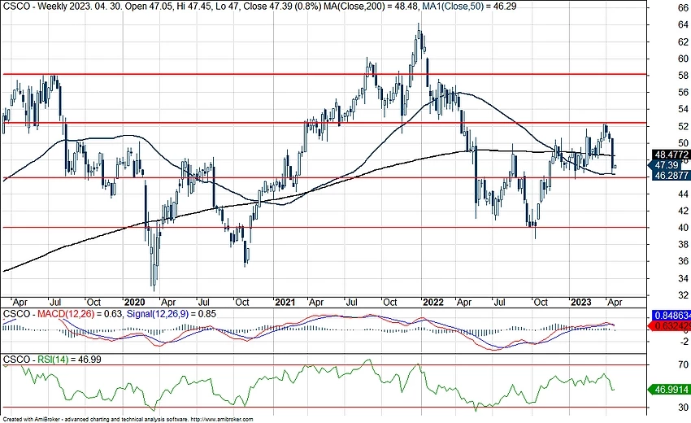Screen dimensions: 691x423
Task: Click the 58 label on the price axis
Action: tap(684, 76)
